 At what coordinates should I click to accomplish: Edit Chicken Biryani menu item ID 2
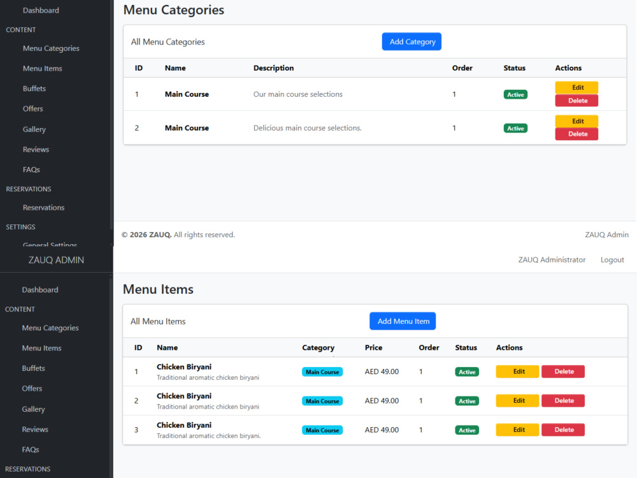pos(517,401)
